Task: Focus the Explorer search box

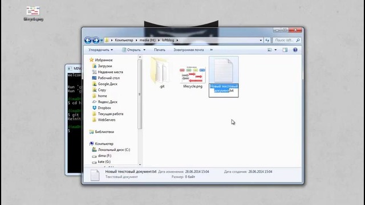Action: click(287, 40)
